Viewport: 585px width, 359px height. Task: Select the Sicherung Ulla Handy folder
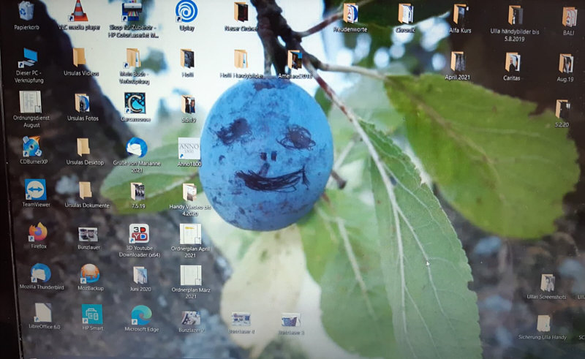click(x=543, y=323)
